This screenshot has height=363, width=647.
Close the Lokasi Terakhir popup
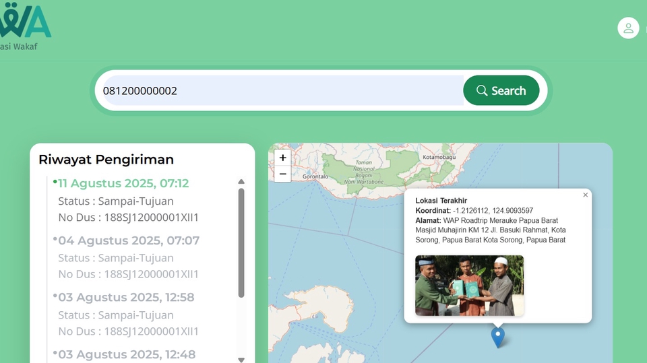pos(585,195)
